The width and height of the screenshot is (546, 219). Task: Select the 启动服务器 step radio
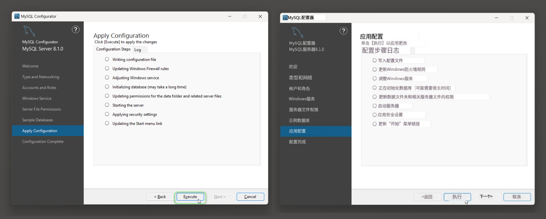click(375, 106)
